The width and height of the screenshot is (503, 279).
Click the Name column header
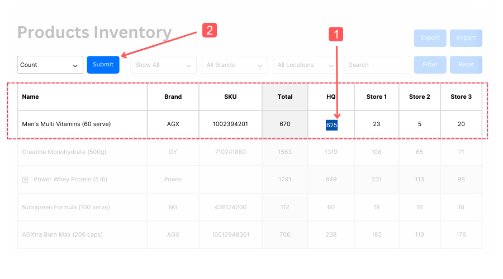point(31,97)
